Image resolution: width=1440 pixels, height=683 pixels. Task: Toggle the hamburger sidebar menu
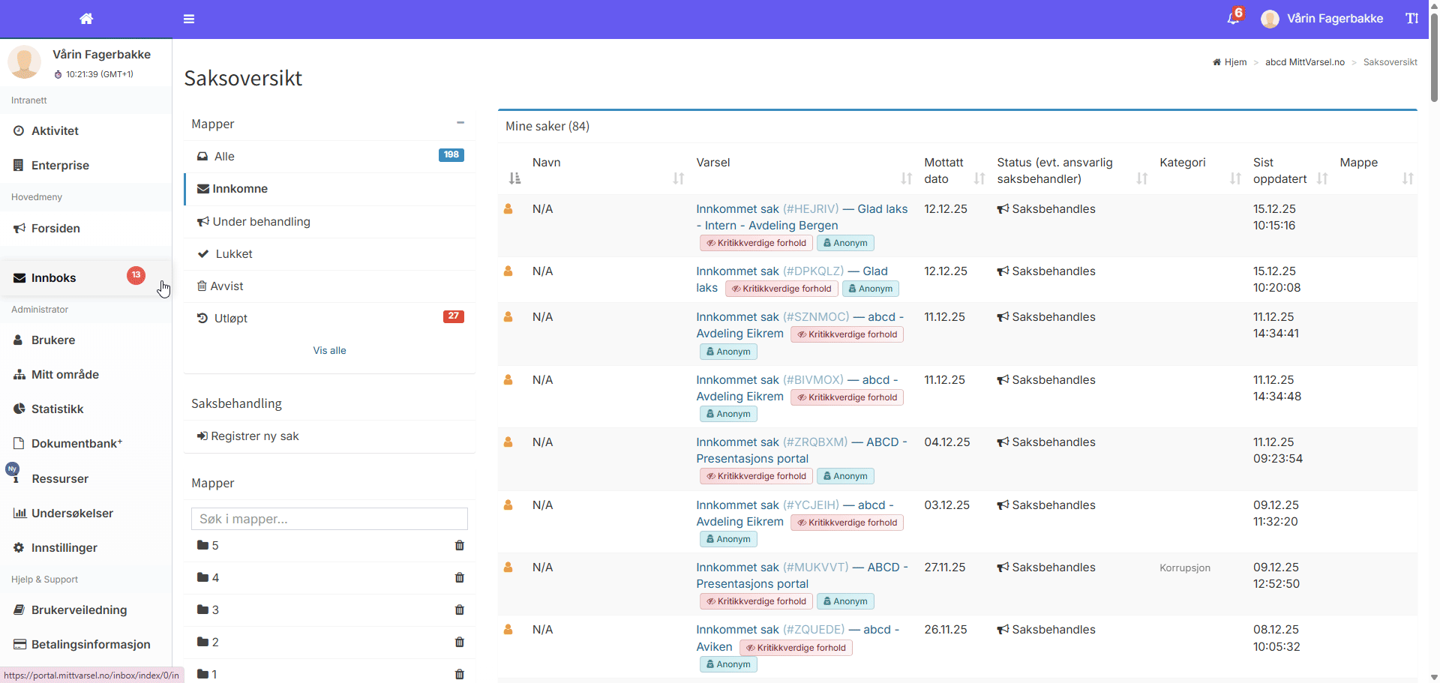point(189,19)
